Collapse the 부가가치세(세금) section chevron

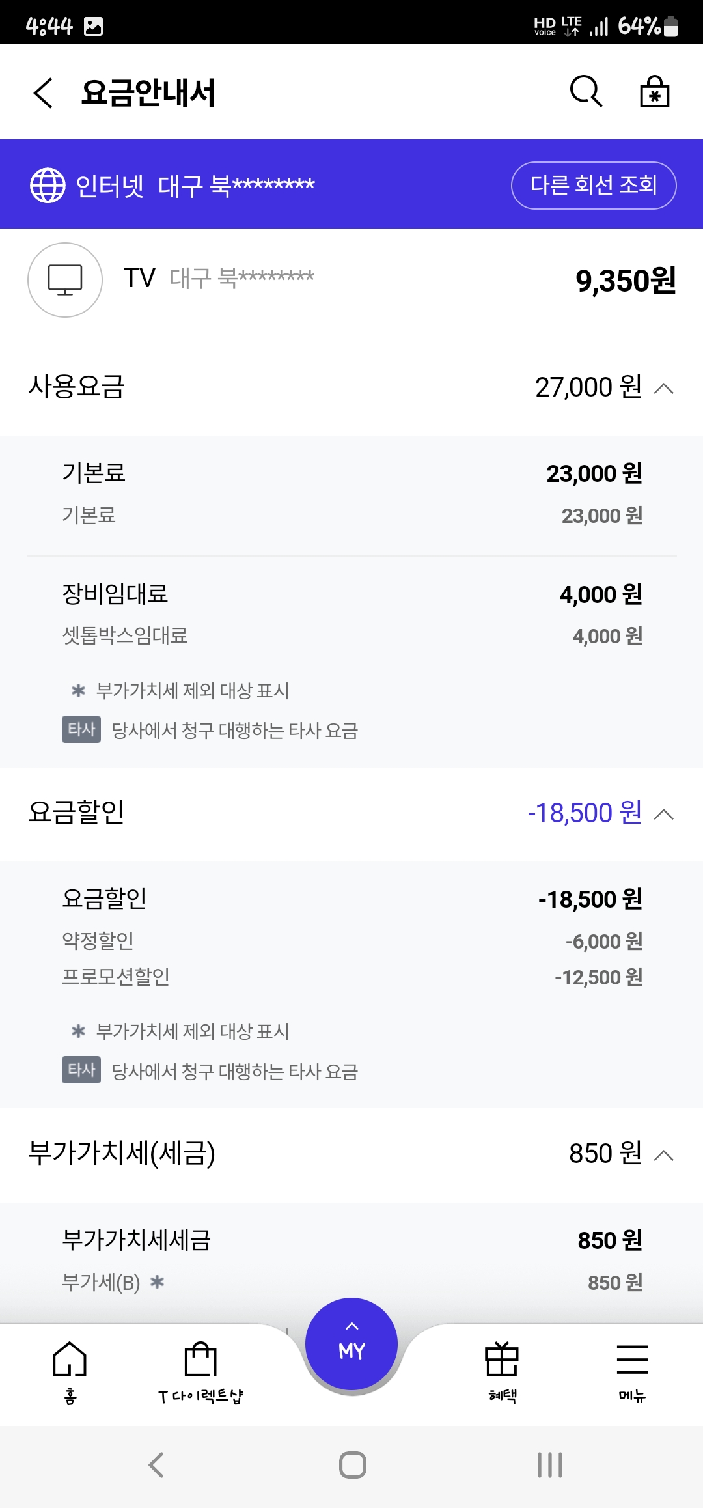tap(663, 1155)
